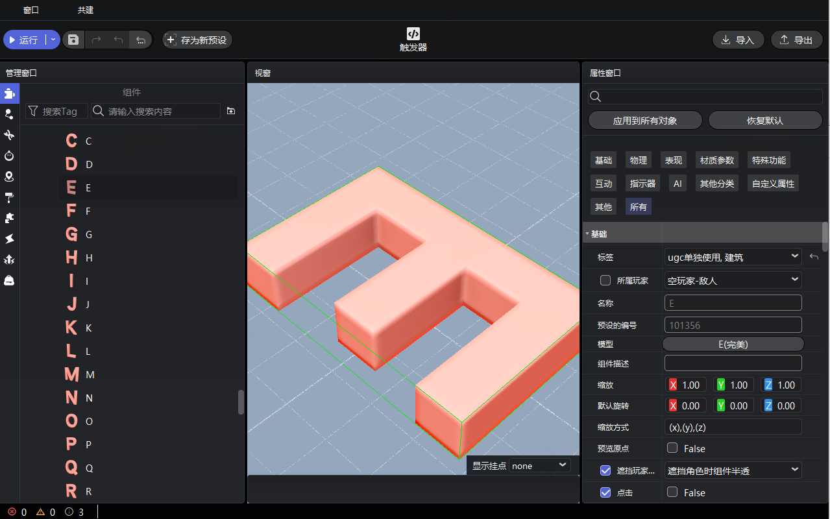Click the add-folder icon beside search box
The height and width of the screenshot is (519, 830).
(x=231, y=112)
